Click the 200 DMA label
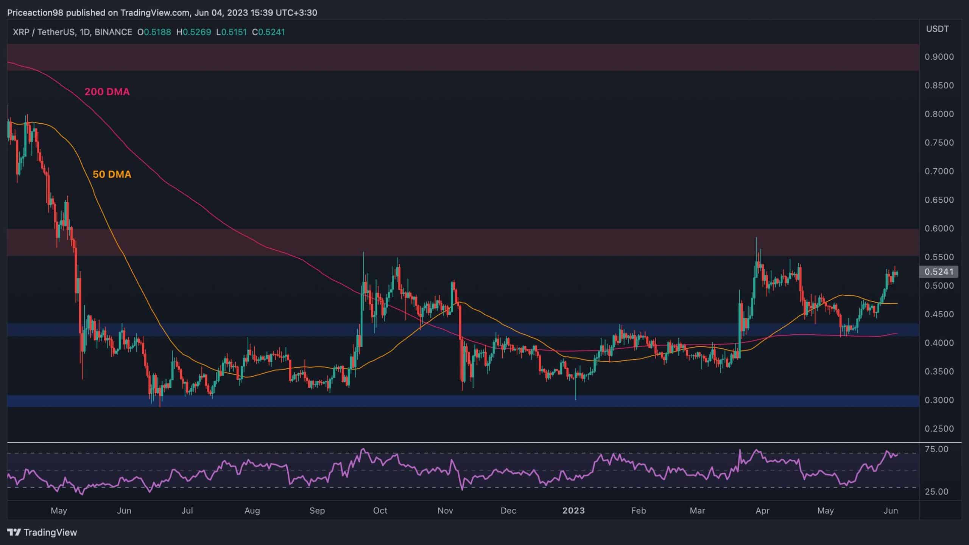The height and width of the screenshot is (545, 969). click(x=107, y=92)
